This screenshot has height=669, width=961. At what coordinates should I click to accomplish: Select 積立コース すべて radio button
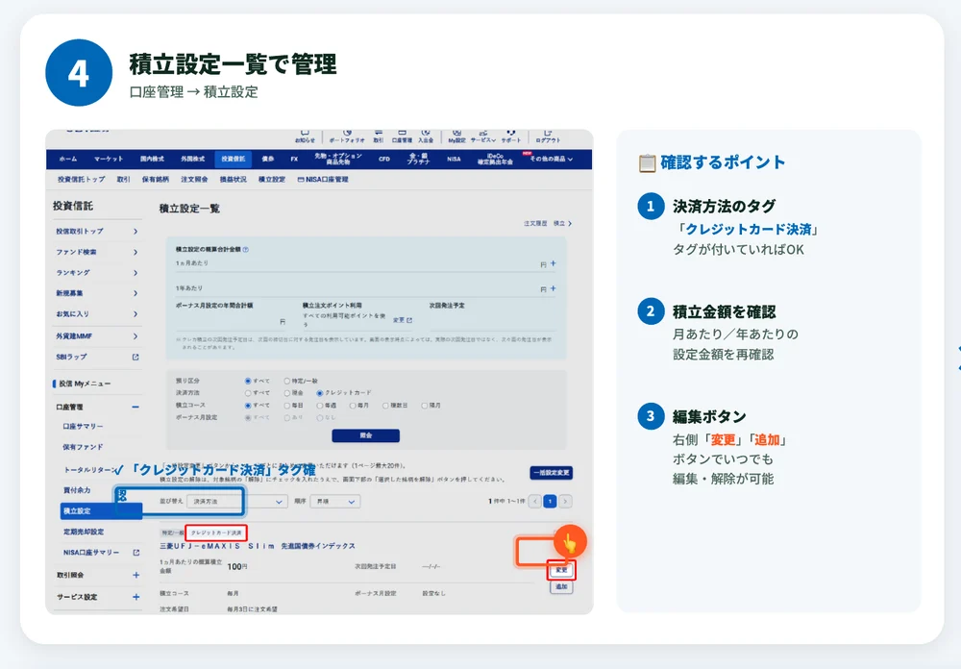pos(248,406)
